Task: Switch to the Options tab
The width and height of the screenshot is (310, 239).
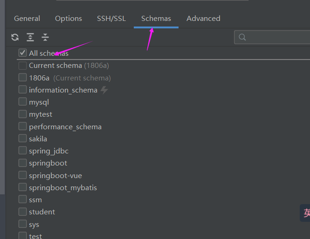Action: (x=69, y=19)
